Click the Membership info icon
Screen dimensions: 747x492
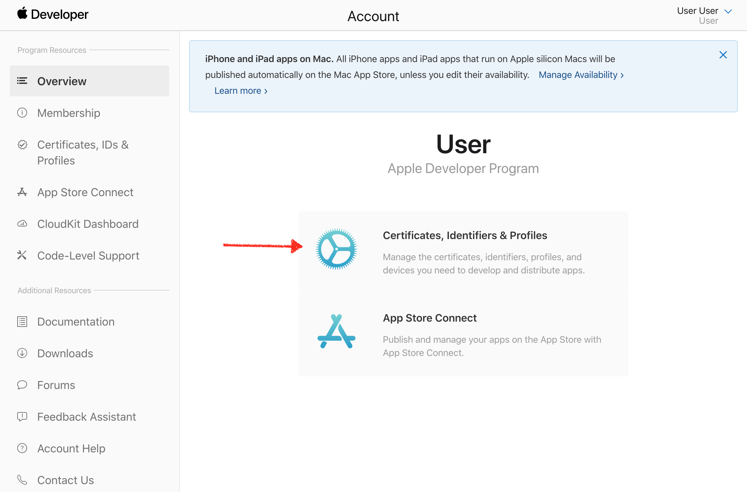[22, 113]
